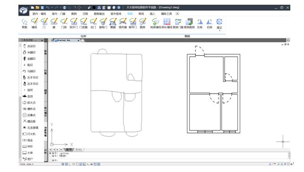Toggle the first status bar snap button
The height and width of the screenshot is (172, 304).
tap(63, 164)
